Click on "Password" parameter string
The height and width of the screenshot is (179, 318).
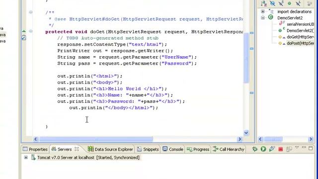click(x=176, y=63)
